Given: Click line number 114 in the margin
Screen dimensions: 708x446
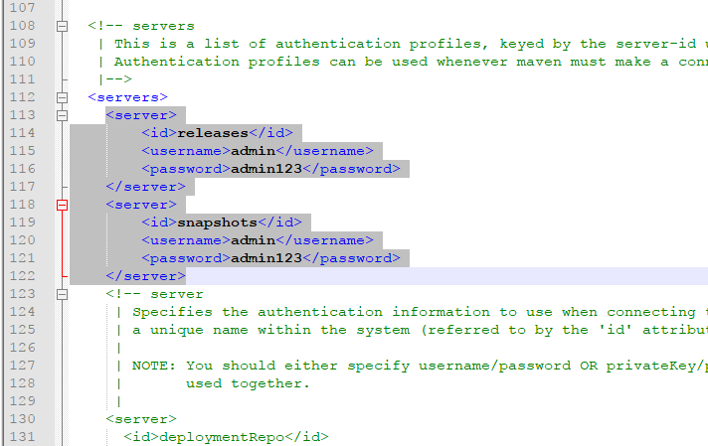Looking at the screenshot, I should [22, 133].
